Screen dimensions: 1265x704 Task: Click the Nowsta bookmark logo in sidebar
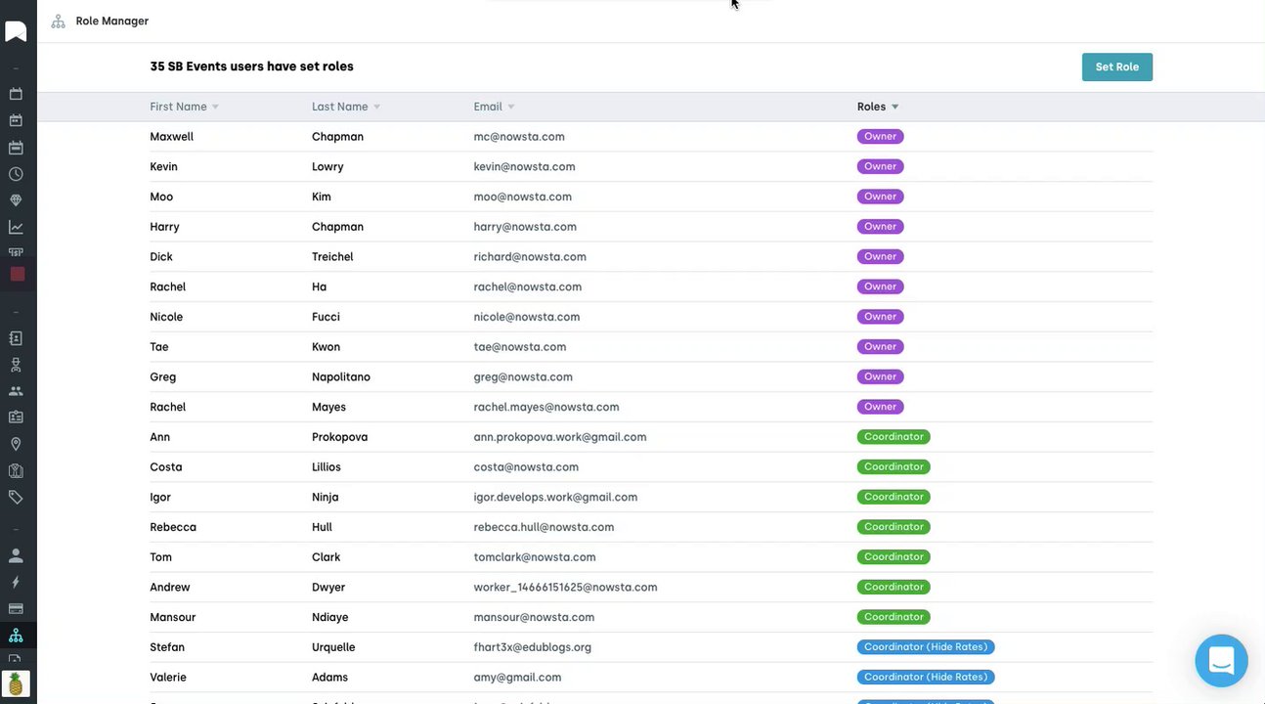coord(16,31)
